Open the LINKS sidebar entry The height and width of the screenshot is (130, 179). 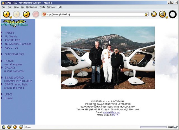point(9,94)
